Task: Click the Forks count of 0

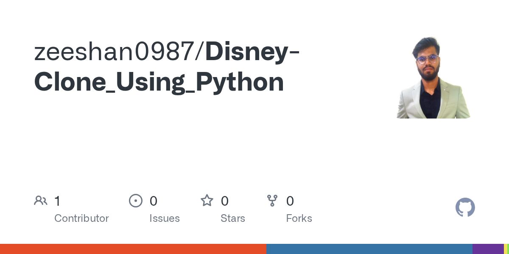Action: point(290,201)
